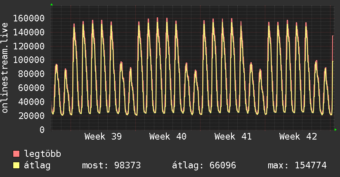Click the onlinestream.live vertical axis title

pyautogui.click(x=5, y=68)
